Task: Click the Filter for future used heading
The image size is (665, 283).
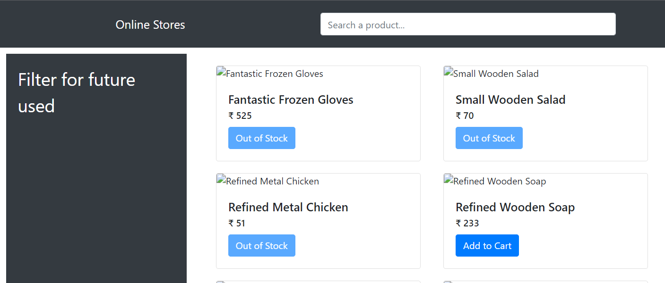Action: [x=77, y=93]
